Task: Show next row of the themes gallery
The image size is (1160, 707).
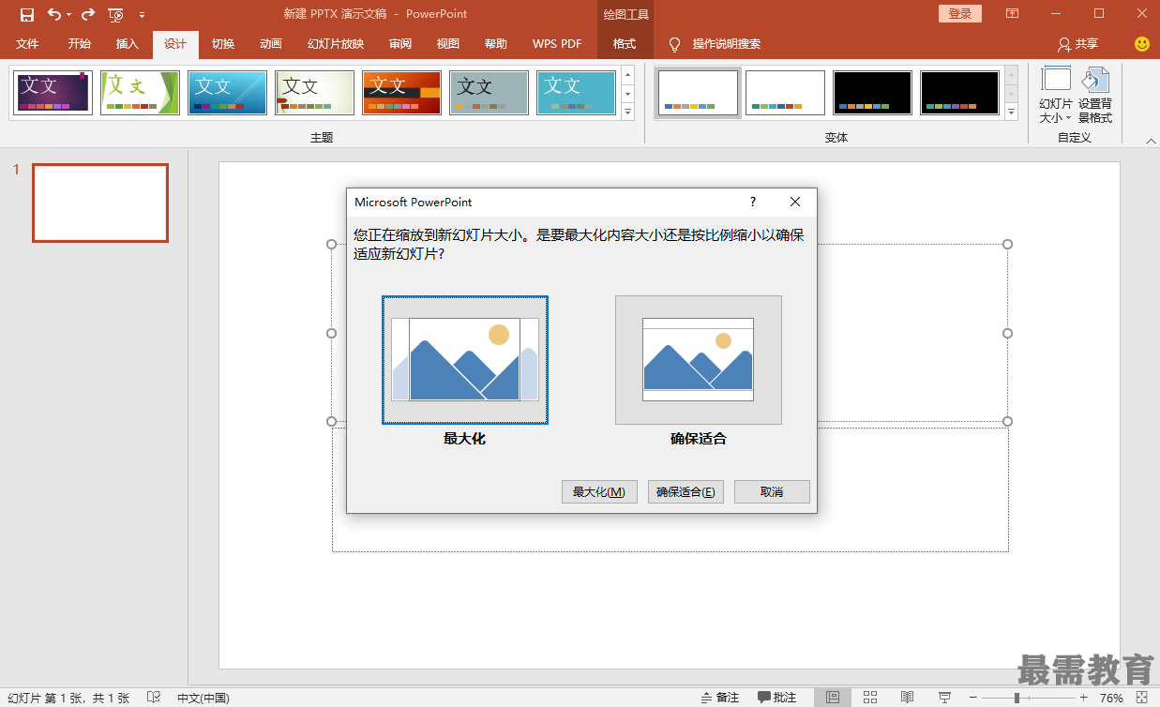Action: click(x=627, y=93)
